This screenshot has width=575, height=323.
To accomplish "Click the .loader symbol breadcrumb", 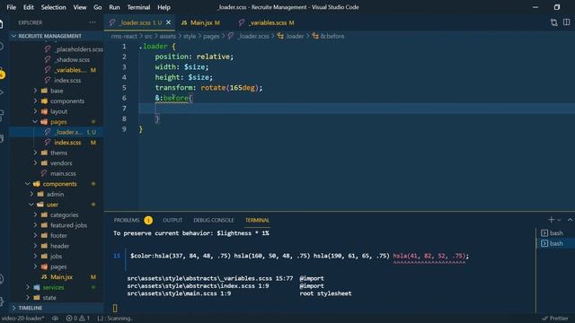I will click(x=291, y=36).
